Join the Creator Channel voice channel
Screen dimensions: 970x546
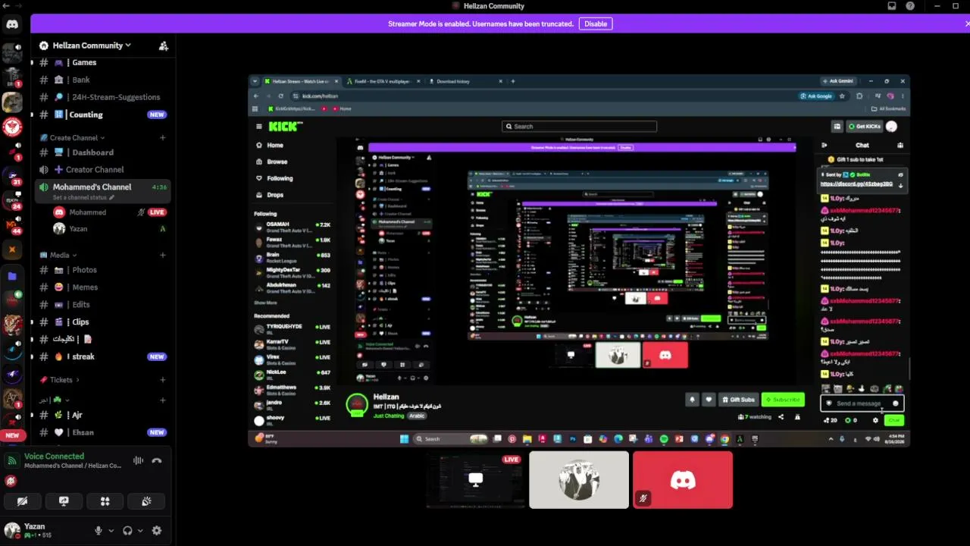102,170
